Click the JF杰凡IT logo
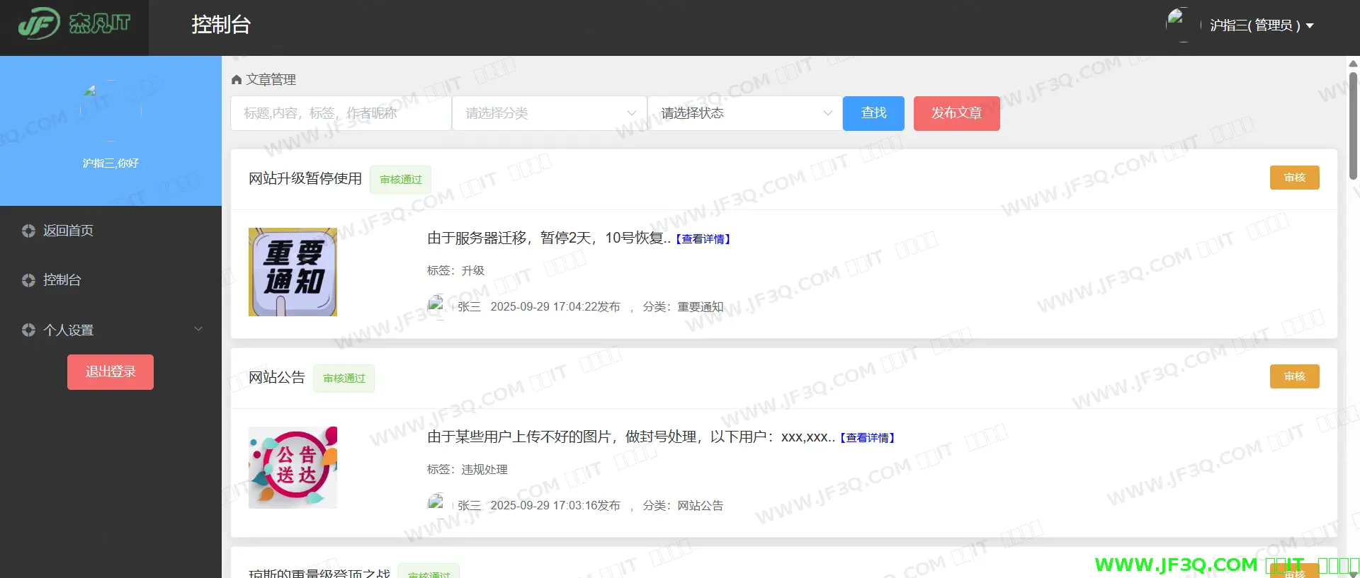This screenshot has height=578, width=1360. tap(74, 24)
